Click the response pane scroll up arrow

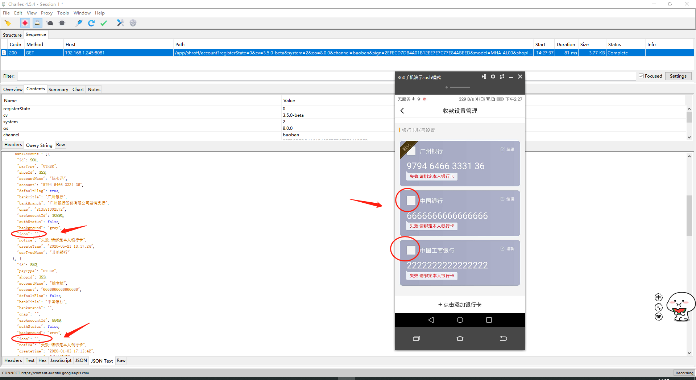pyautogui.click(x=689, y=156)
